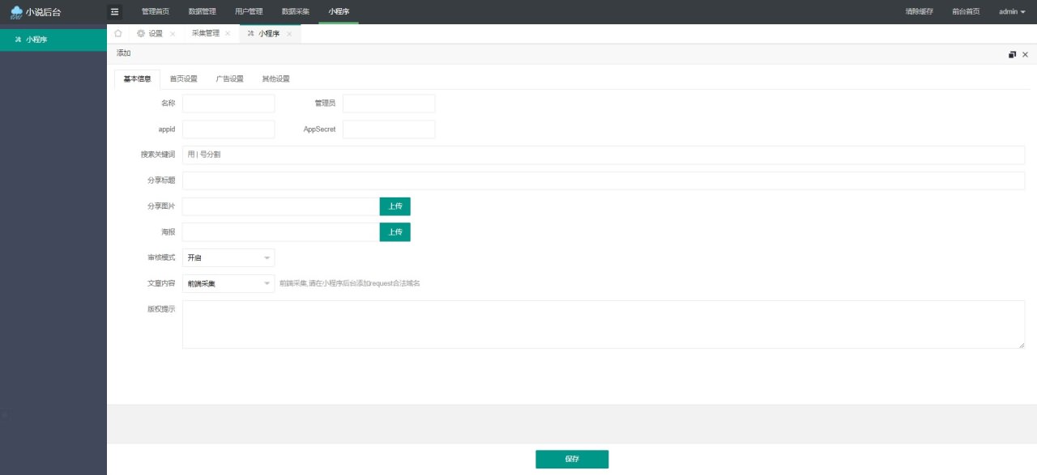Toggle the sidebar collapse icon
This screenshot has height=475, width=1037.
tap(114, 11)
